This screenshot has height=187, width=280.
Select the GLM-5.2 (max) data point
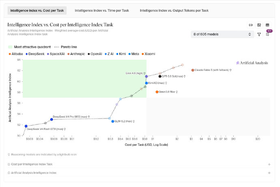(x=113, y=121)
